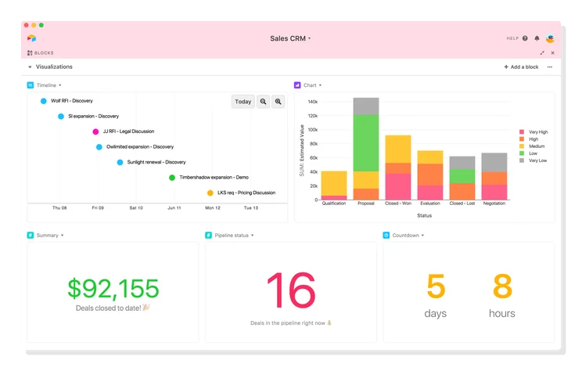Click the Pipeline status block icon
Viewport: 582px width, 371px height.
tap(208, 235)
